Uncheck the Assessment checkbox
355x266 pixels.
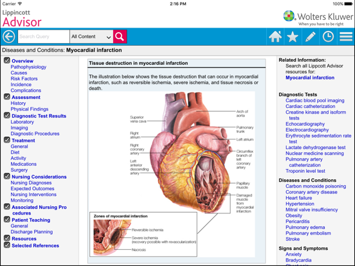[7, 97]
